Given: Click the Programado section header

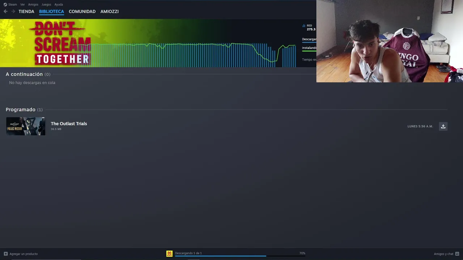Looking at the screenshot, I should click(x=24, y=109).
